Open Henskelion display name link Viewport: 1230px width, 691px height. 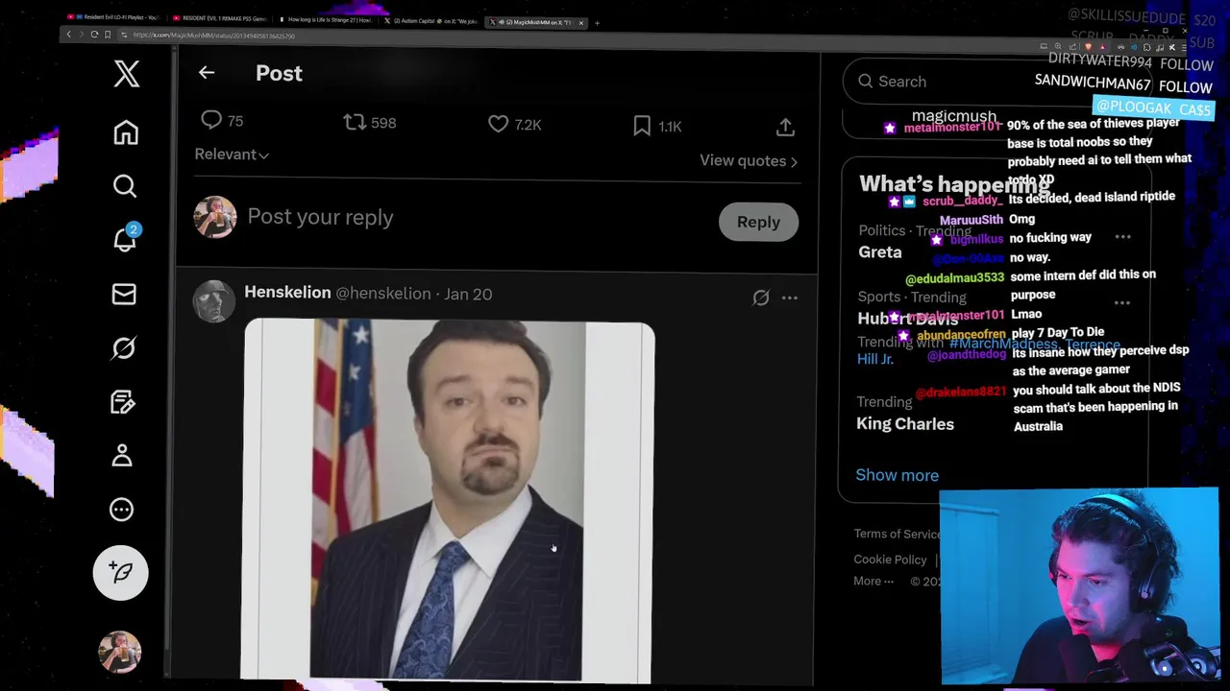coord(287,292)
